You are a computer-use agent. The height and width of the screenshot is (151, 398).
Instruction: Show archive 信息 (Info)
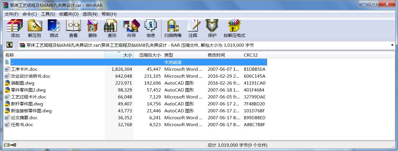point(151,28)
